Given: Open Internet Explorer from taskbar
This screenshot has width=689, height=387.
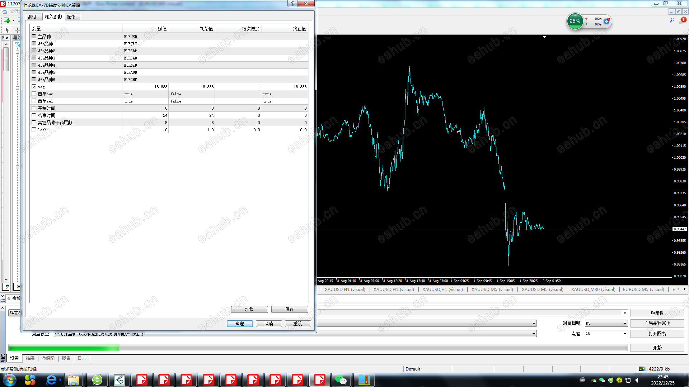Looking at the screenshot, I should coord(51,380).
